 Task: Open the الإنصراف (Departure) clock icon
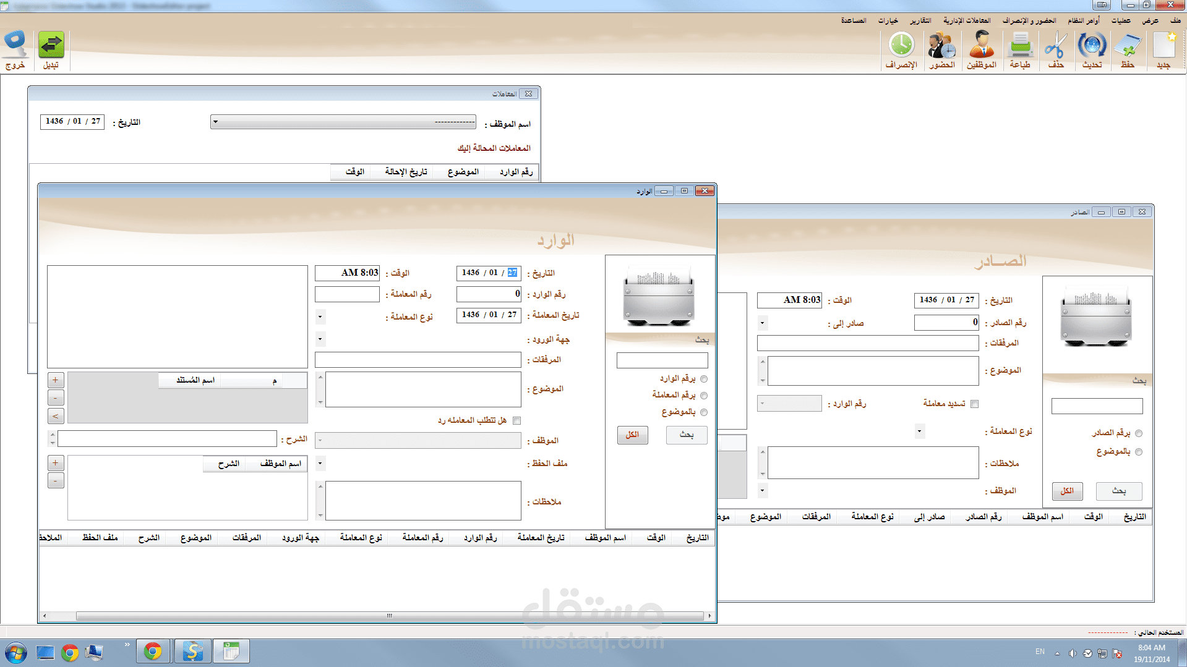click(901, 46)
